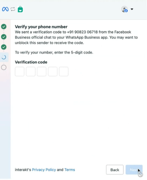This screenshot has width=147, height=180.
Task: Click the Facebook profile avatar
Action: [125, 9]
